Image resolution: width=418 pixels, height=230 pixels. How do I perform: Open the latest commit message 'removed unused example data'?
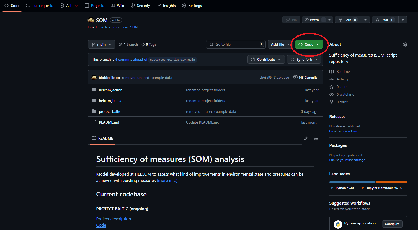pos(147,78)
